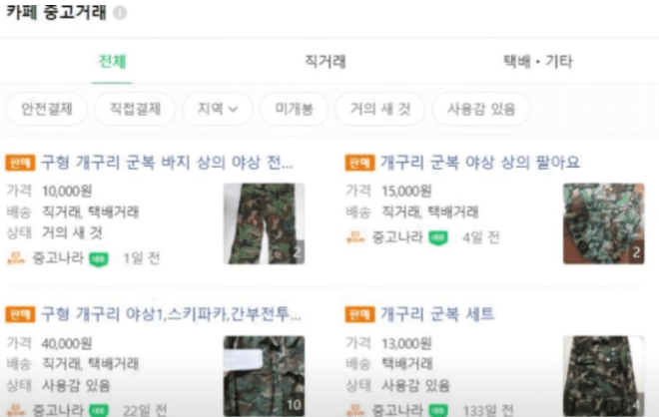The width and height of the screenshot is (659, 417).
Task: Enable the 미개봉 condition filter
Action: click(294, 109)
